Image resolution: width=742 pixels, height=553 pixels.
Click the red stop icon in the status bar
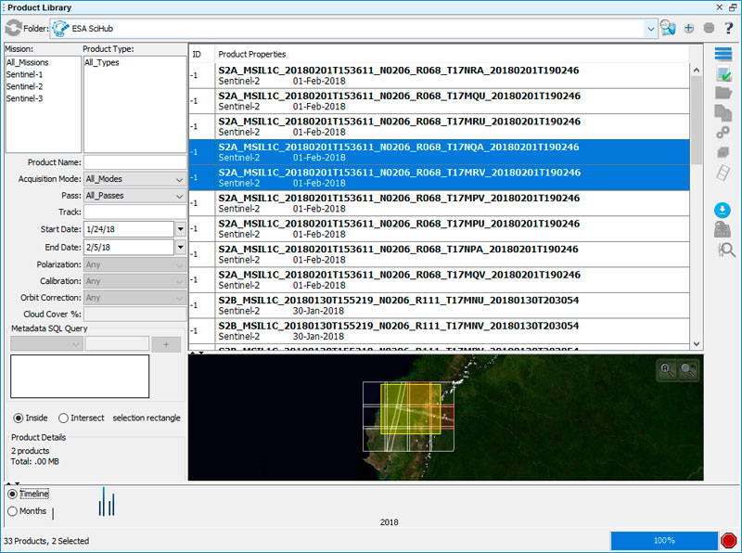729,540
